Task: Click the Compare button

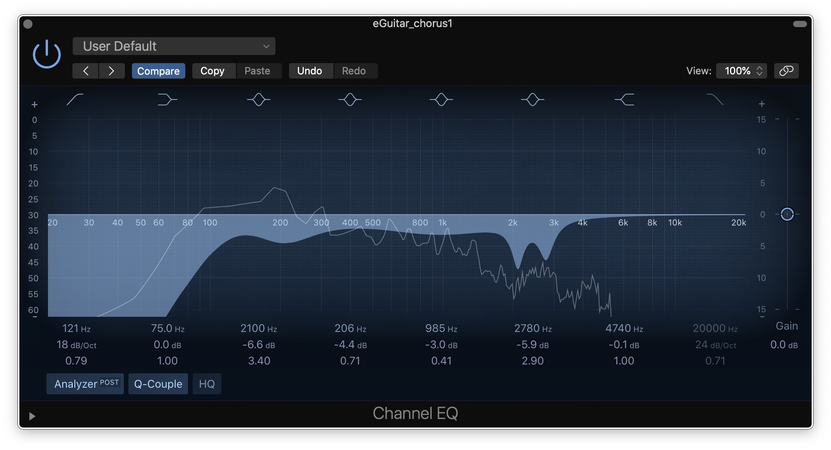Action: [158, 71]
